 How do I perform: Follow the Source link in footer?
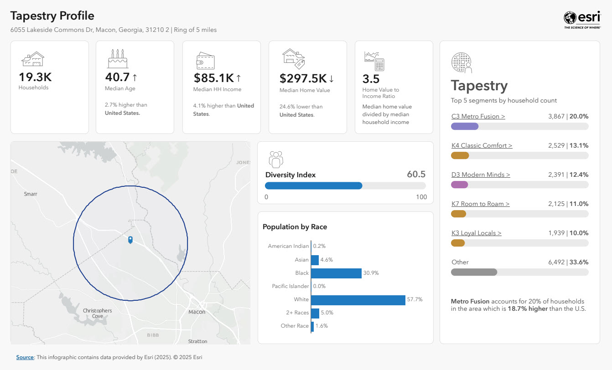pyautogui.click(x=25, y=357)
